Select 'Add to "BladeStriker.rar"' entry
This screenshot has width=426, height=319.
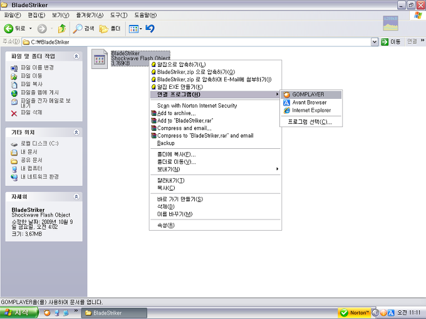tap(215, 121)
